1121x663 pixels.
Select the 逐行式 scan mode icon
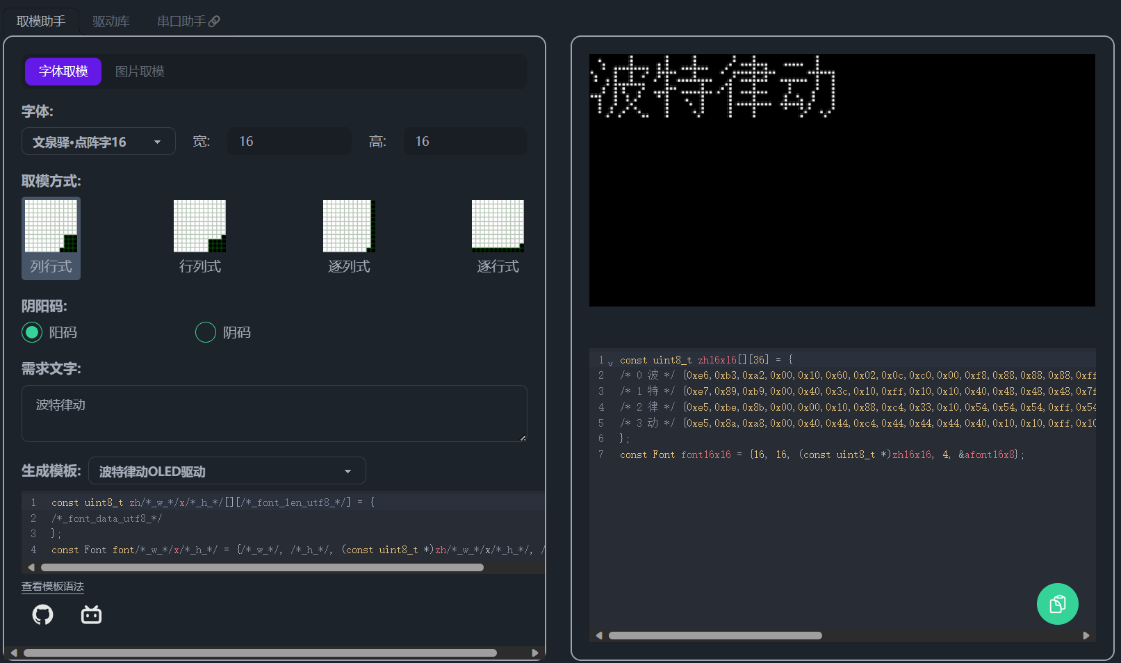[498, 227]
